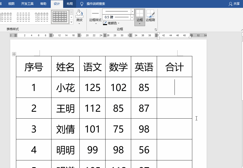243x168 pixels.
Task: Click the empty 合计 cell for 明明
Action: click(x=175, y=150)
